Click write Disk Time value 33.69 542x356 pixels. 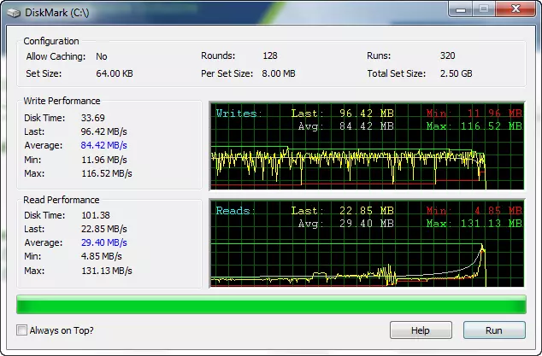point(93,118)
